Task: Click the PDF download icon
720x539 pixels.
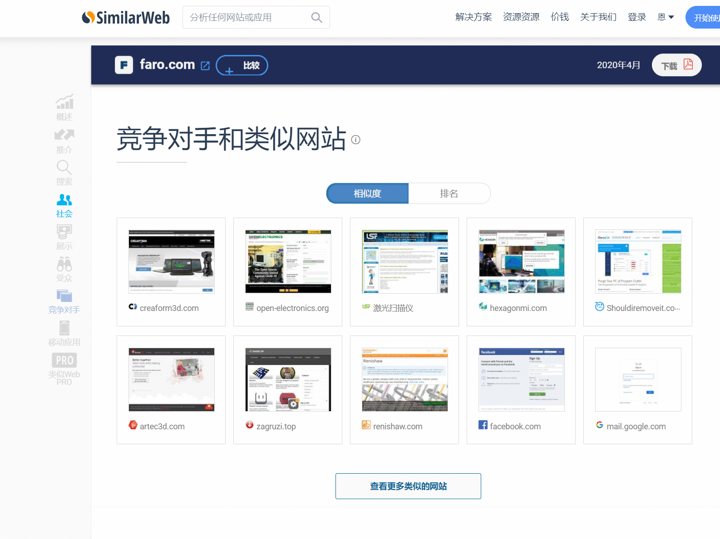Action: pos(688,64)
